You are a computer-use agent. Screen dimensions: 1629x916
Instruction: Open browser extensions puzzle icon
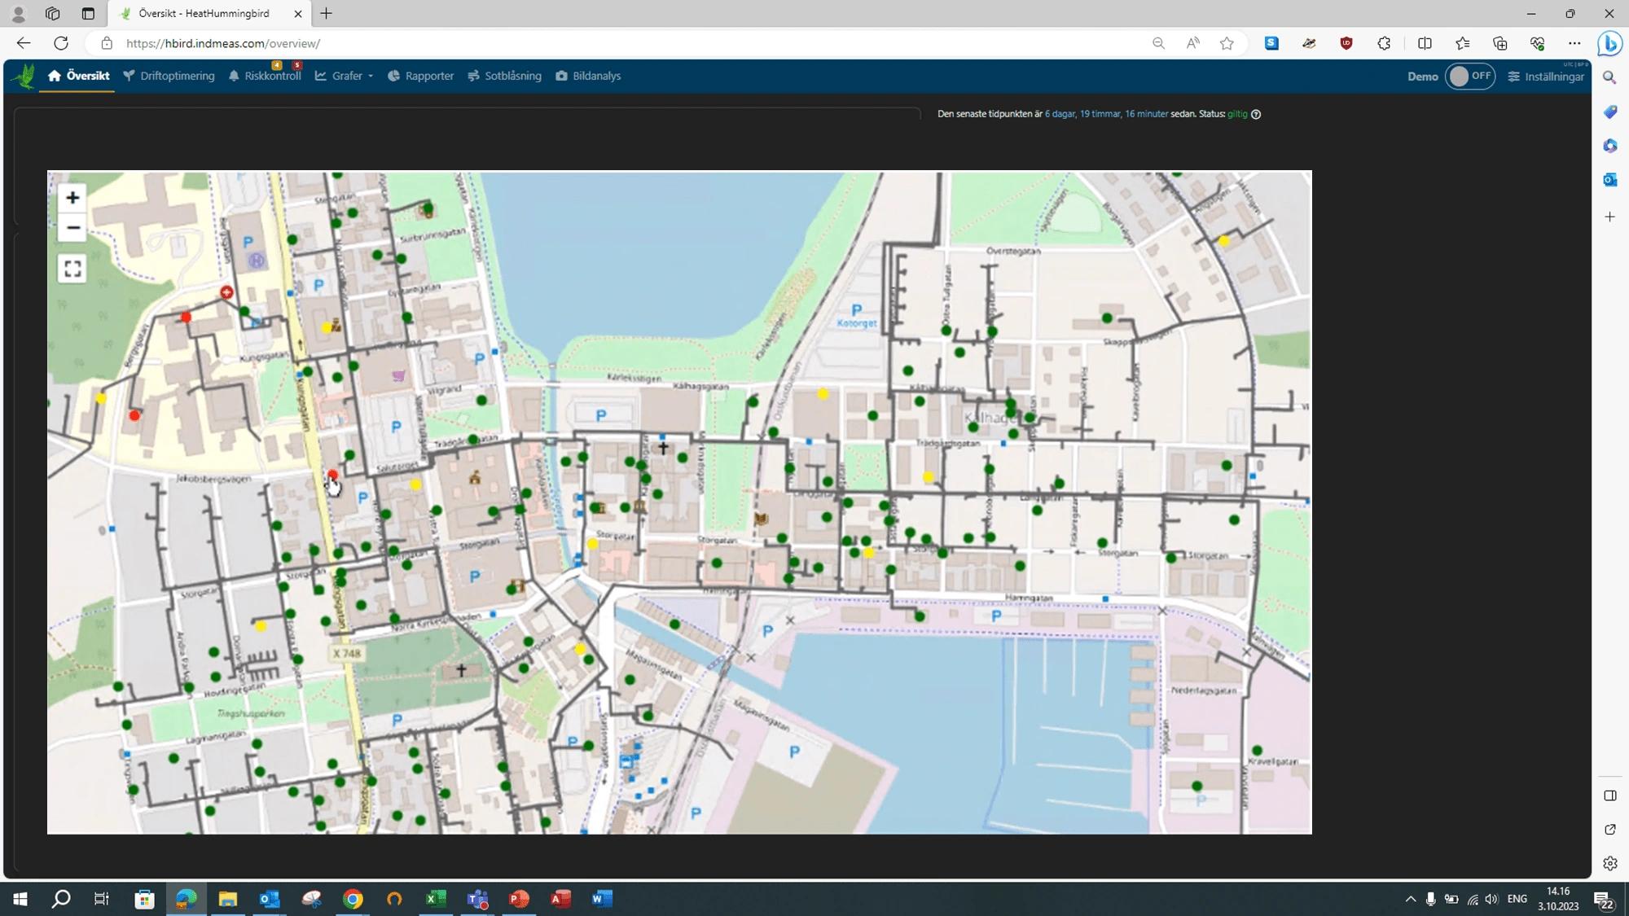(x=1384, y=43)
